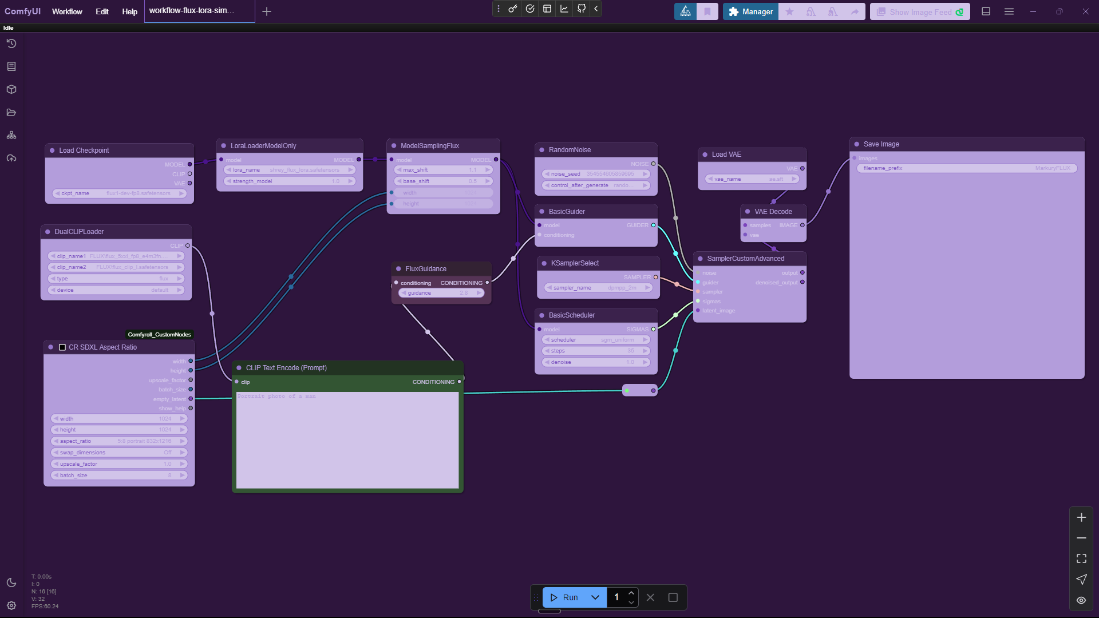Click the clear queue square icon
The image size is (1099, 618).
pyautogui.click(x=673, y=597)
